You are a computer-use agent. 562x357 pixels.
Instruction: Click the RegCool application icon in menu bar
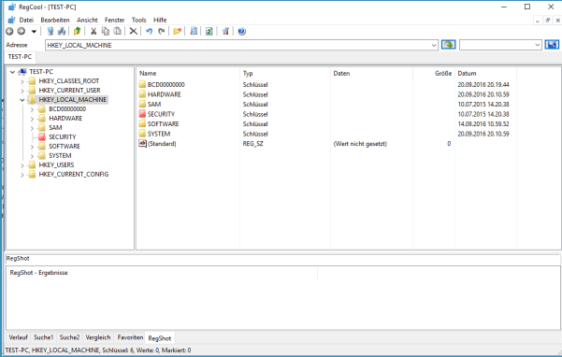(11, 20)
